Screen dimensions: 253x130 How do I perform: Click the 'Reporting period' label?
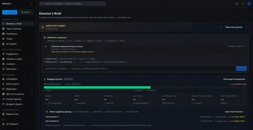234,27
